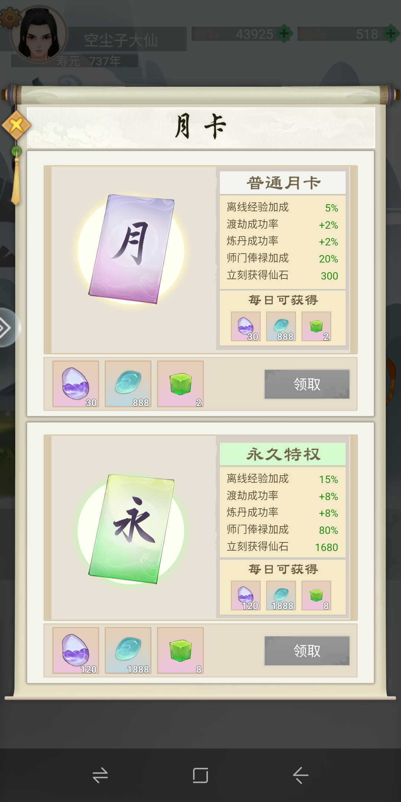Screen dimensions: 401x802
Task: Tap the Android back navigation arrow
Action: tap(301, 775)
